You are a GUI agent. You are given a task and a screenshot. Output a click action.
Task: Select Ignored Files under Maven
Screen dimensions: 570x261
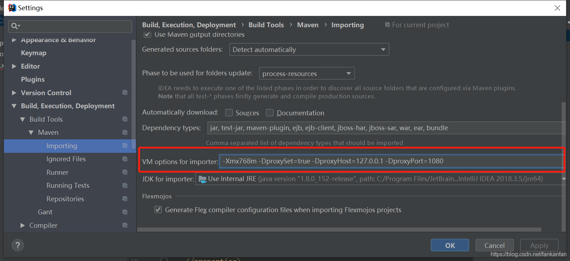(66, 159)
